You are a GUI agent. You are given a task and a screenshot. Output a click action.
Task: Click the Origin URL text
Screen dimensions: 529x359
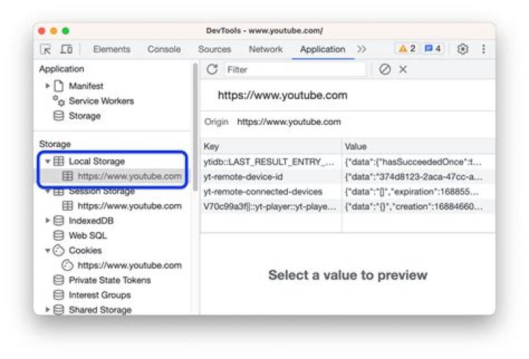click(x=289, y=122)
